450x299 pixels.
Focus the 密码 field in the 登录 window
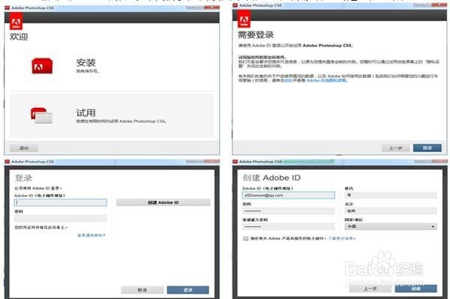click(61, 219)
